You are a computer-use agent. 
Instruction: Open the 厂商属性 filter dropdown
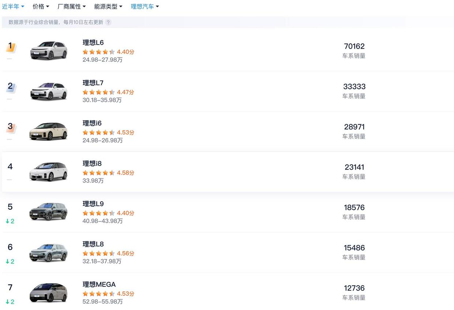[72, 7]
